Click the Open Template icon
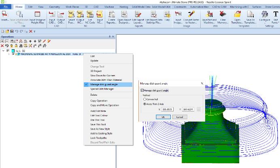 [238, 17]
